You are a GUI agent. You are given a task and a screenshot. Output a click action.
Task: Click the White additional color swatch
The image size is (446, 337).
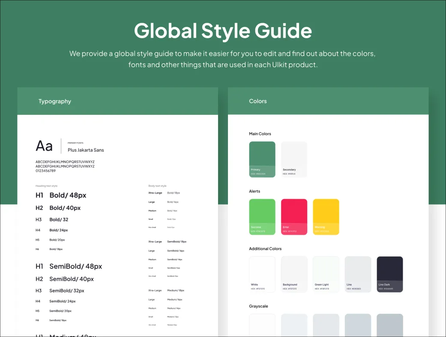pyautogui.click(x=262, y=274)
